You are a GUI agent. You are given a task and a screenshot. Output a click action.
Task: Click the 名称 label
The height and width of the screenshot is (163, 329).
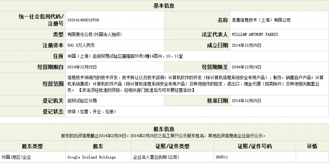point(223,20)
